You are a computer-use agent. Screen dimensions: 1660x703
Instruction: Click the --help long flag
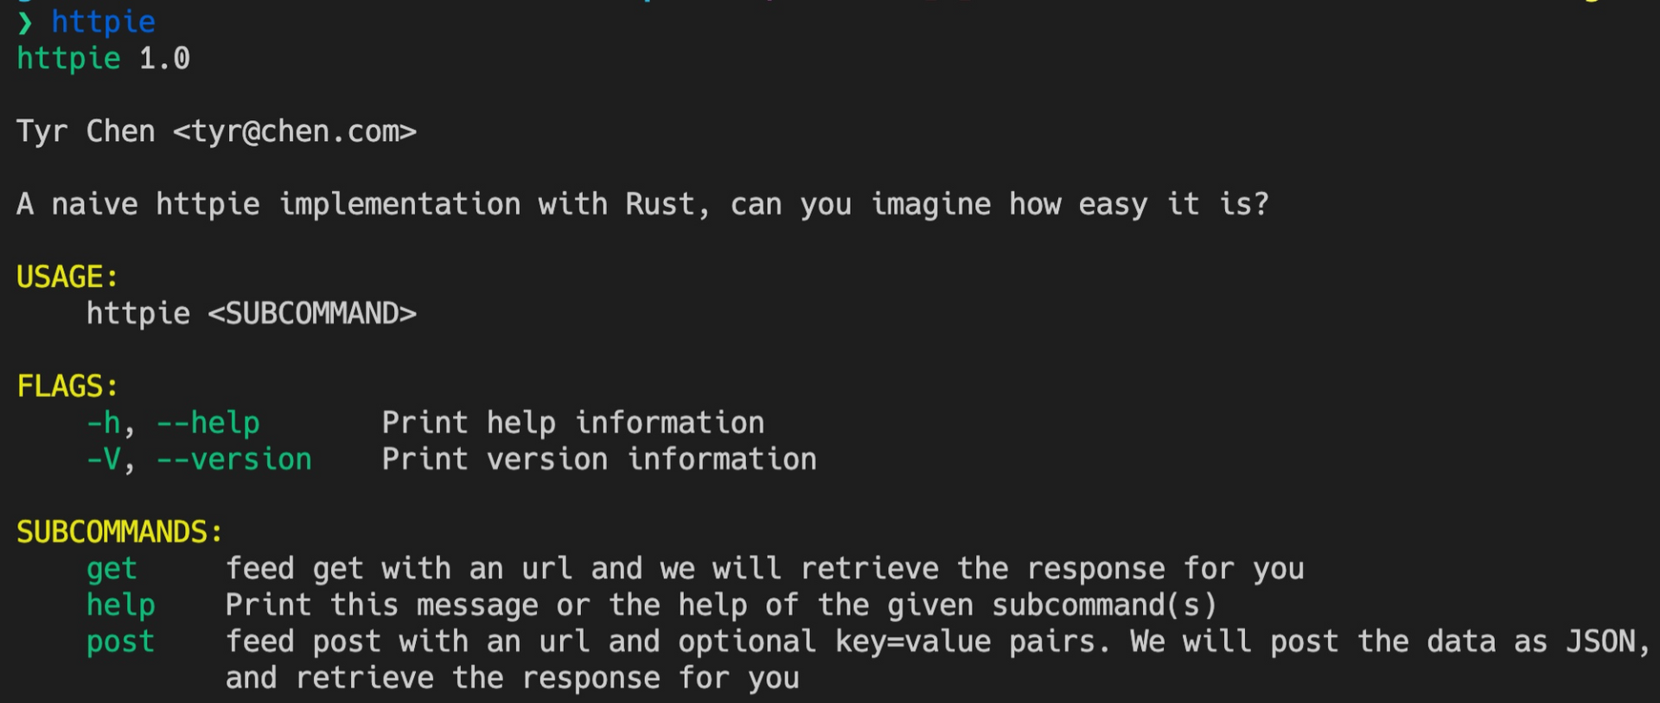tap(207, 423)
